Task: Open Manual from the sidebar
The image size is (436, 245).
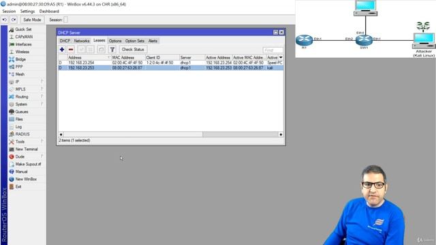Action: [21, 172]
